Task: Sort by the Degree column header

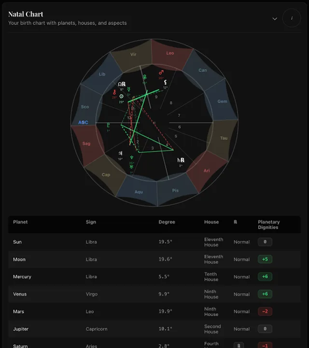Action: pyautogui.click(x=167, y=222)
